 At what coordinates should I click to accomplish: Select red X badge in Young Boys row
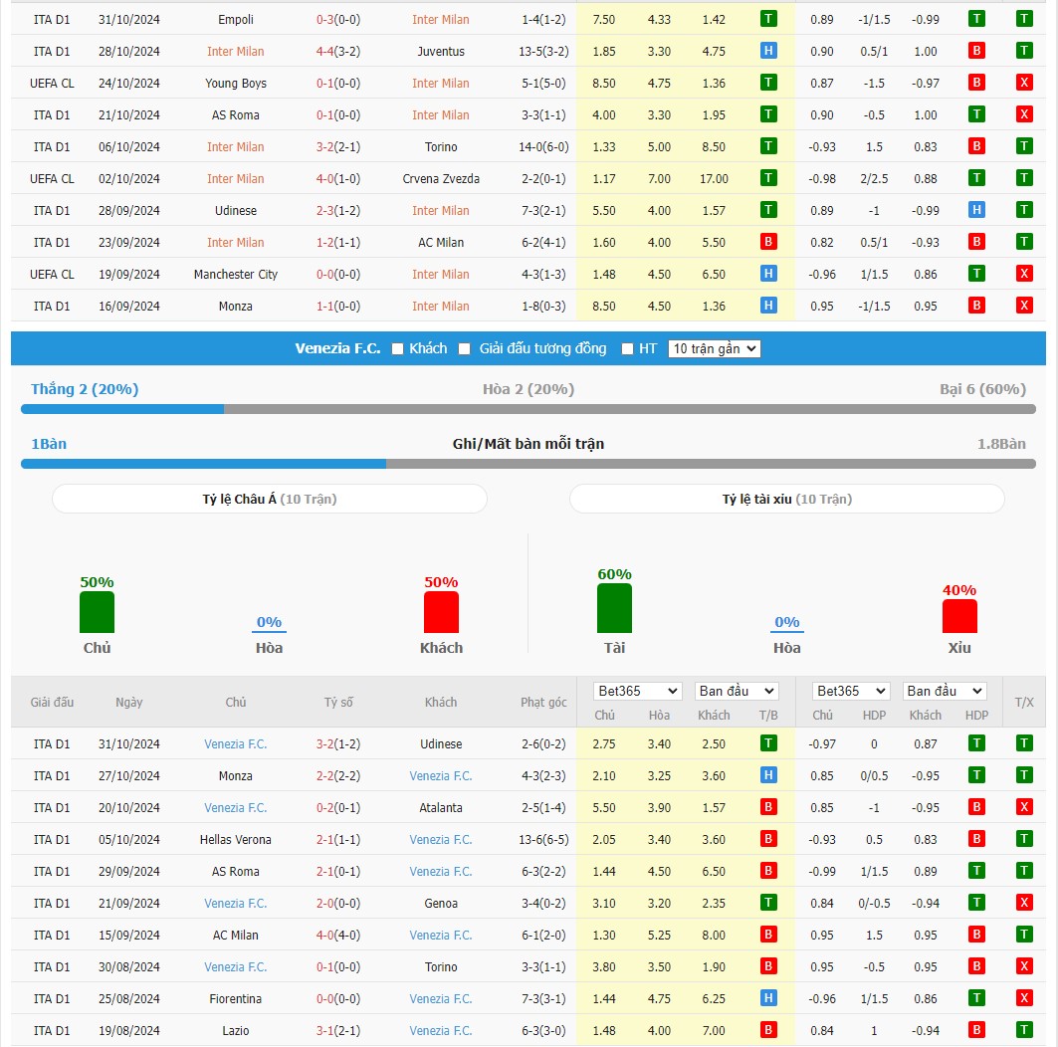[x=1023, y=83]
